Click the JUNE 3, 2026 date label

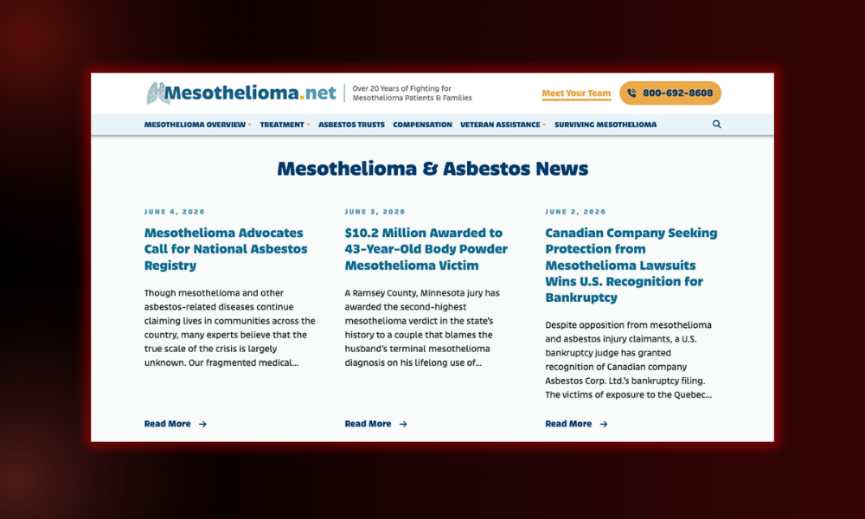(375, 212)
